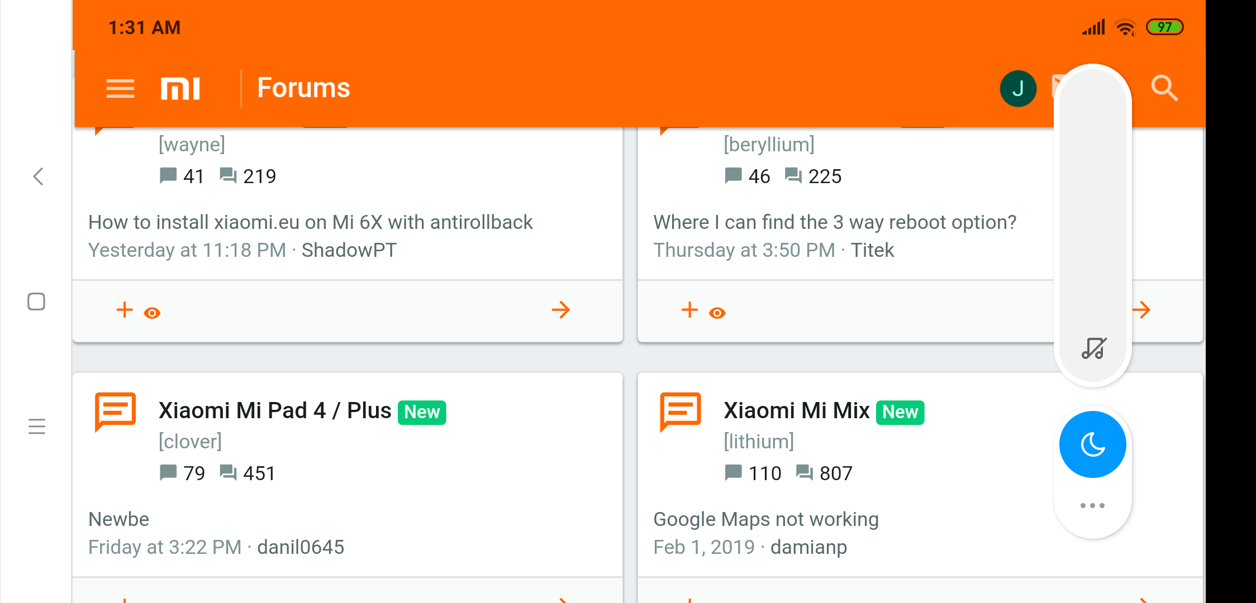Open the search icon in header
Viewport: 1256px width, 603px height.
click(1164, 88)
